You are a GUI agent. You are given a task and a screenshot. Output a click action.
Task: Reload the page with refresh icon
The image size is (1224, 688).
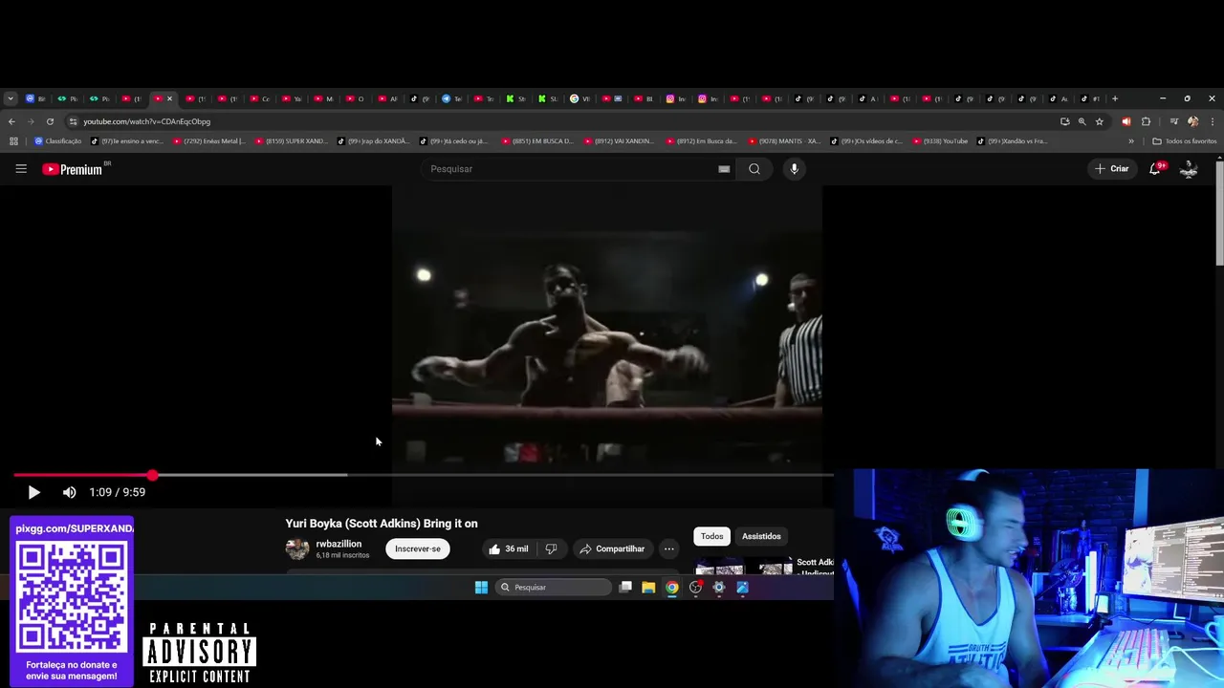(x=50, y=121)
